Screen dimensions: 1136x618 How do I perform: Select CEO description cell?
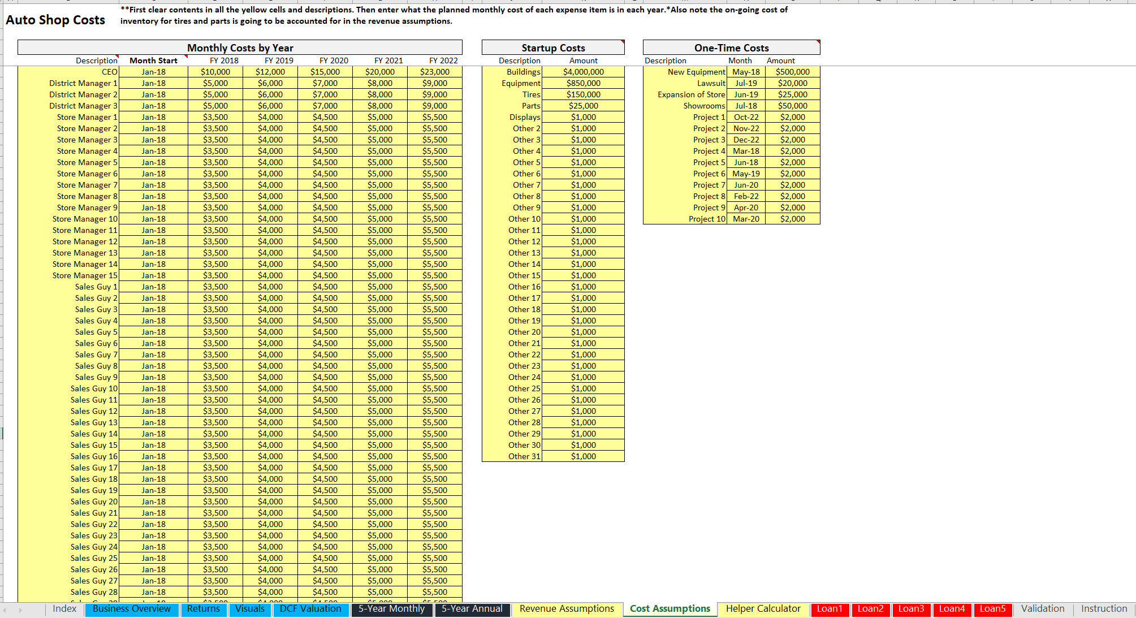pyautogui.click(x=68, y=72)
